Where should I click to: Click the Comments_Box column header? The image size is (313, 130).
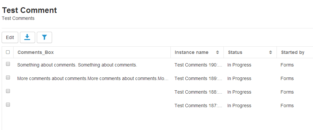click(x=36, y=52)
